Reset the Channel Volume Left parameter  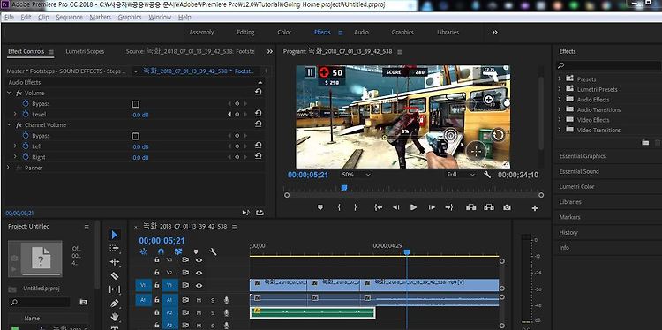coord(258,146)
